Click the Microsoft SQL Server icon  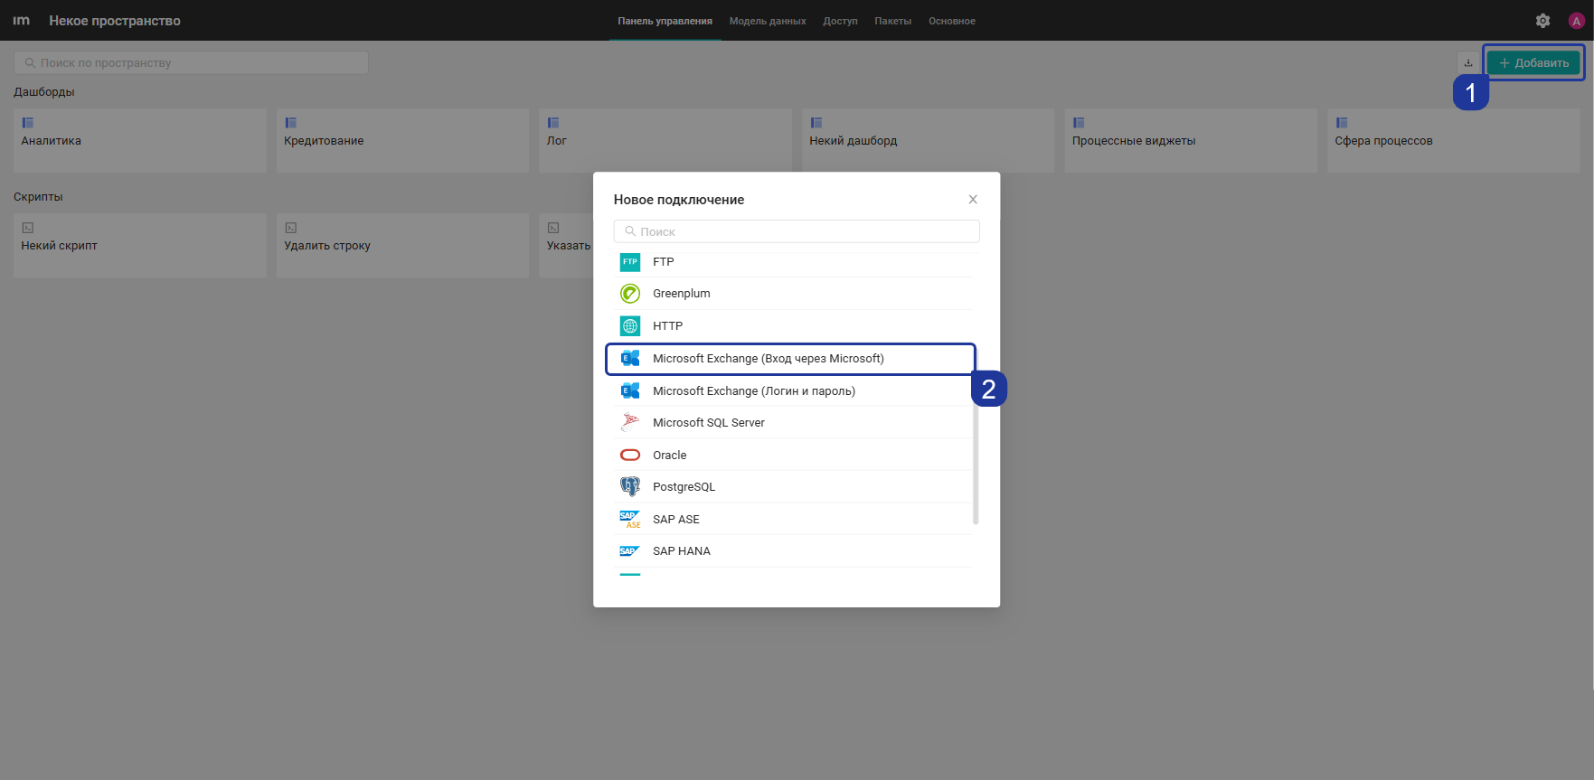(x=630, y=423)
